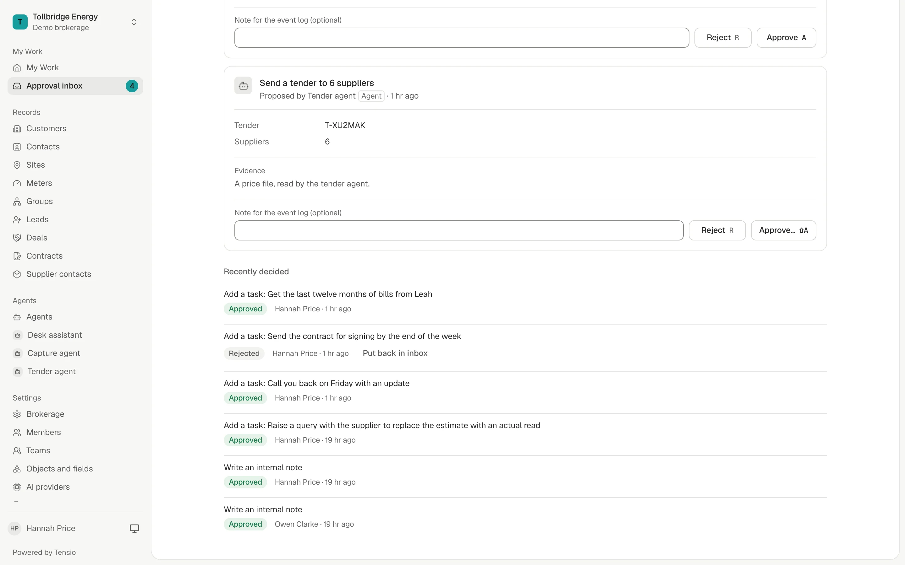The width and height of the screenshot is (905, 565).
Task: Click the tender card robot icon
Action: [243, 86]
